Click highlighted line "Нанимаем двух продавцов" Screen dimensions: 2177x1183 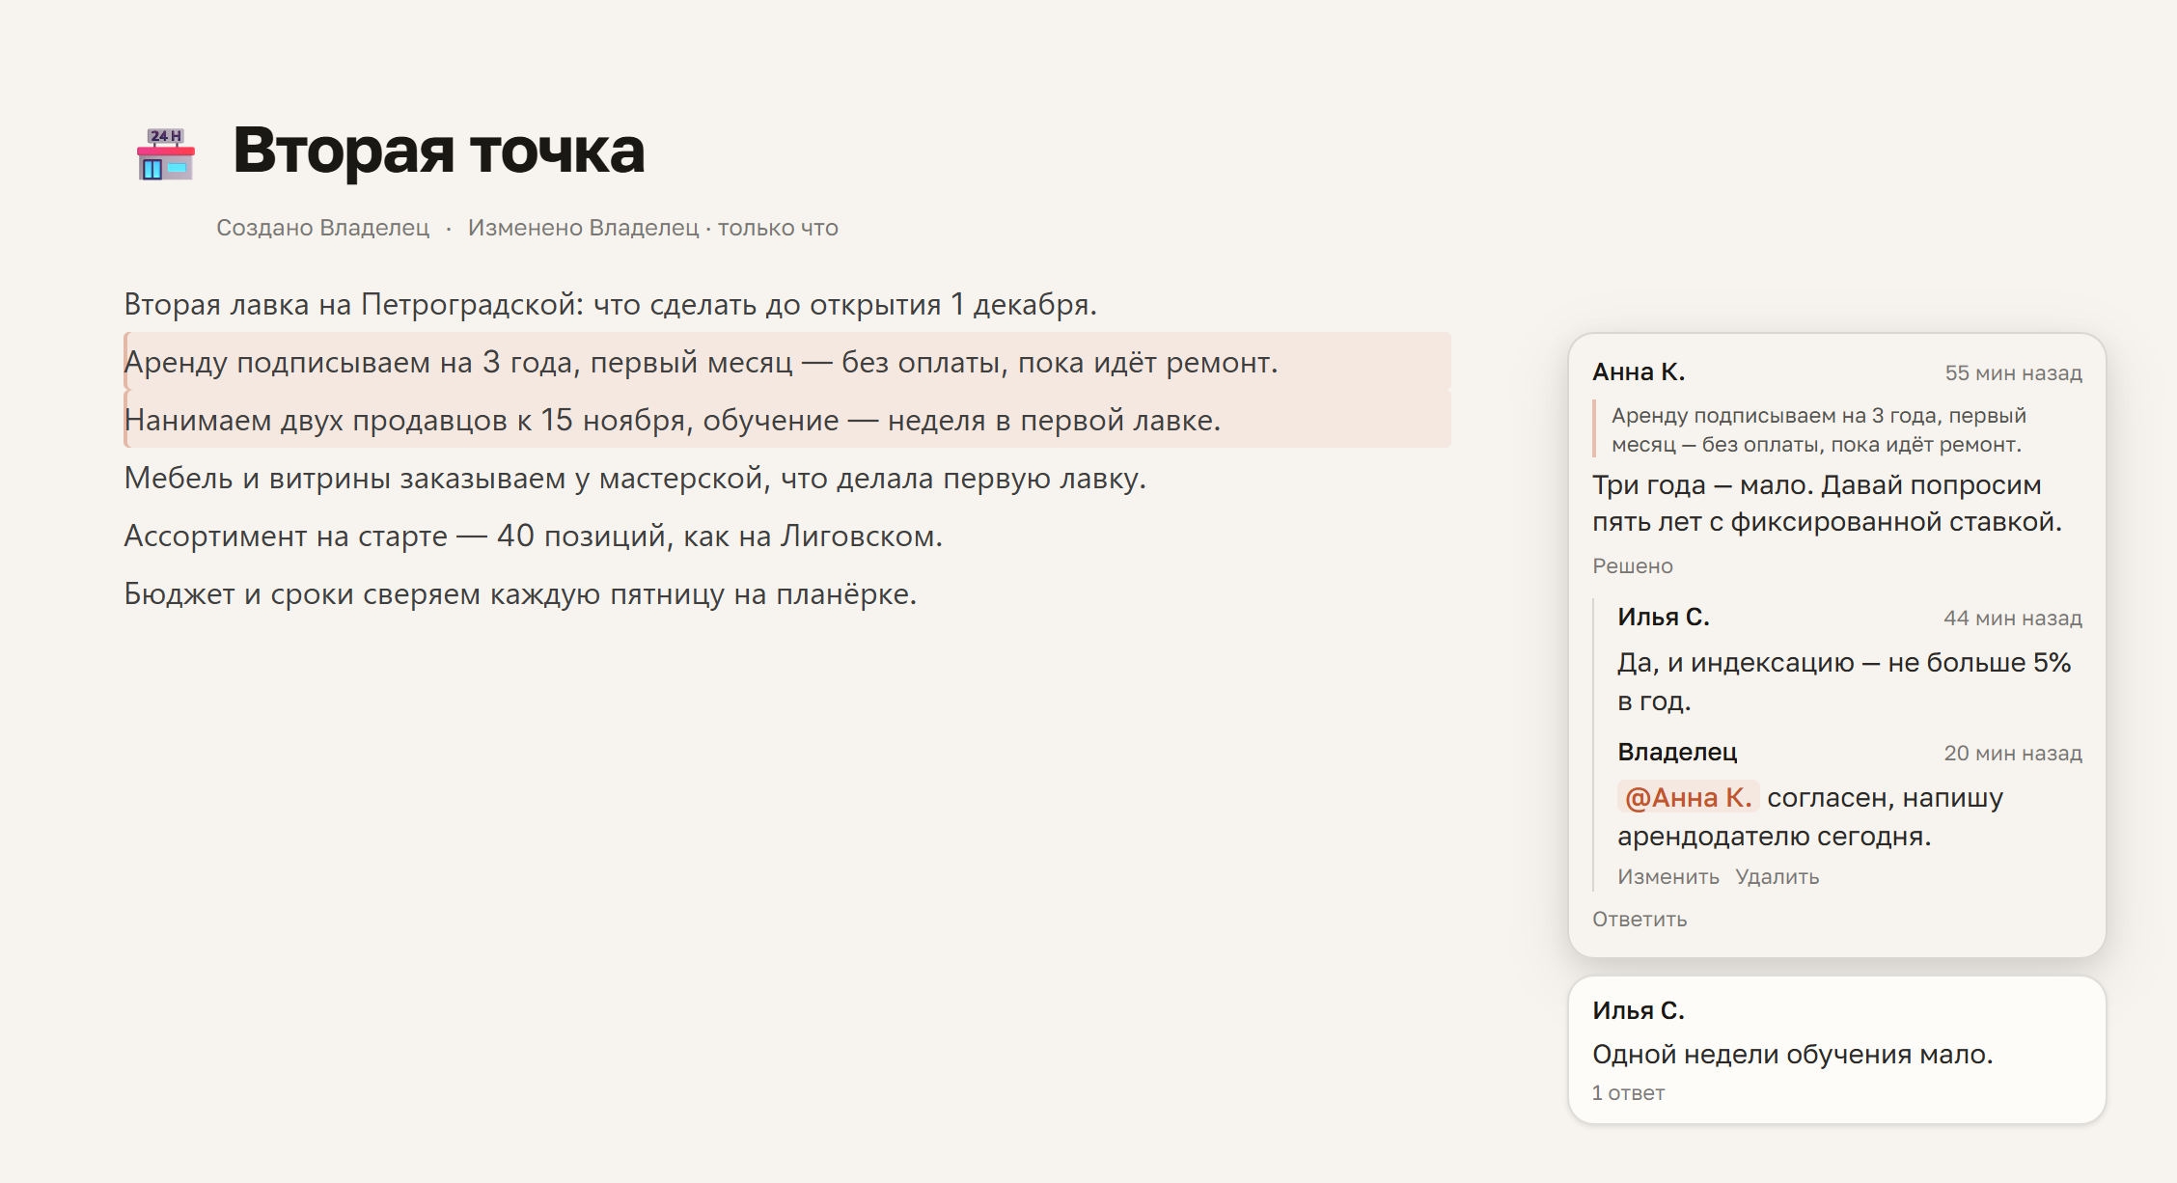(787, 420)
